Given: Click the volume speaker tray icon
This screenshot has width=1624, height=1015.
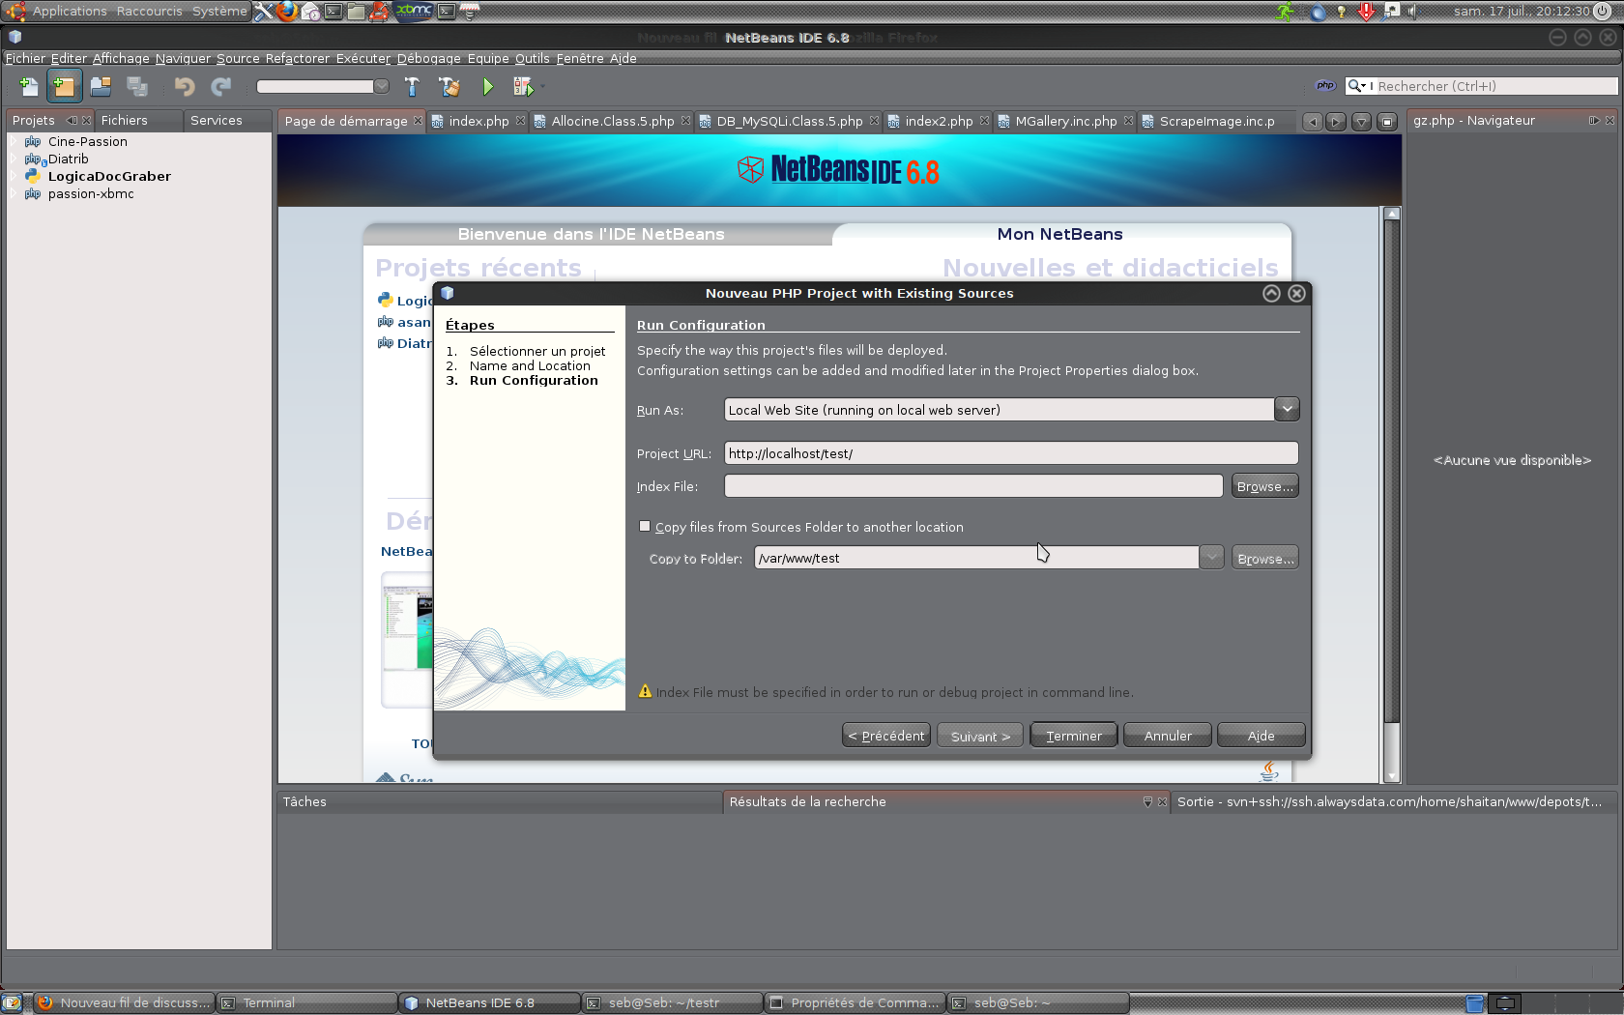Looking at the screenshot, I should tap(1412, 12).
